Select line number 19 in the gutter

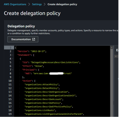[x=10, y=114]
